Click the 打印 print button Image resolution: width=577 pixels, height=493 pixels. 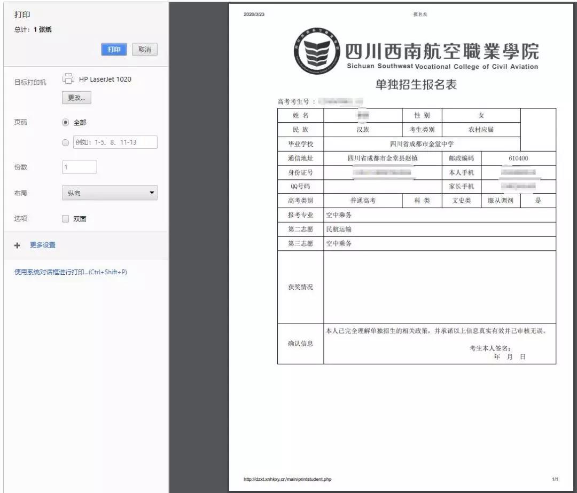tap(114, 50)
